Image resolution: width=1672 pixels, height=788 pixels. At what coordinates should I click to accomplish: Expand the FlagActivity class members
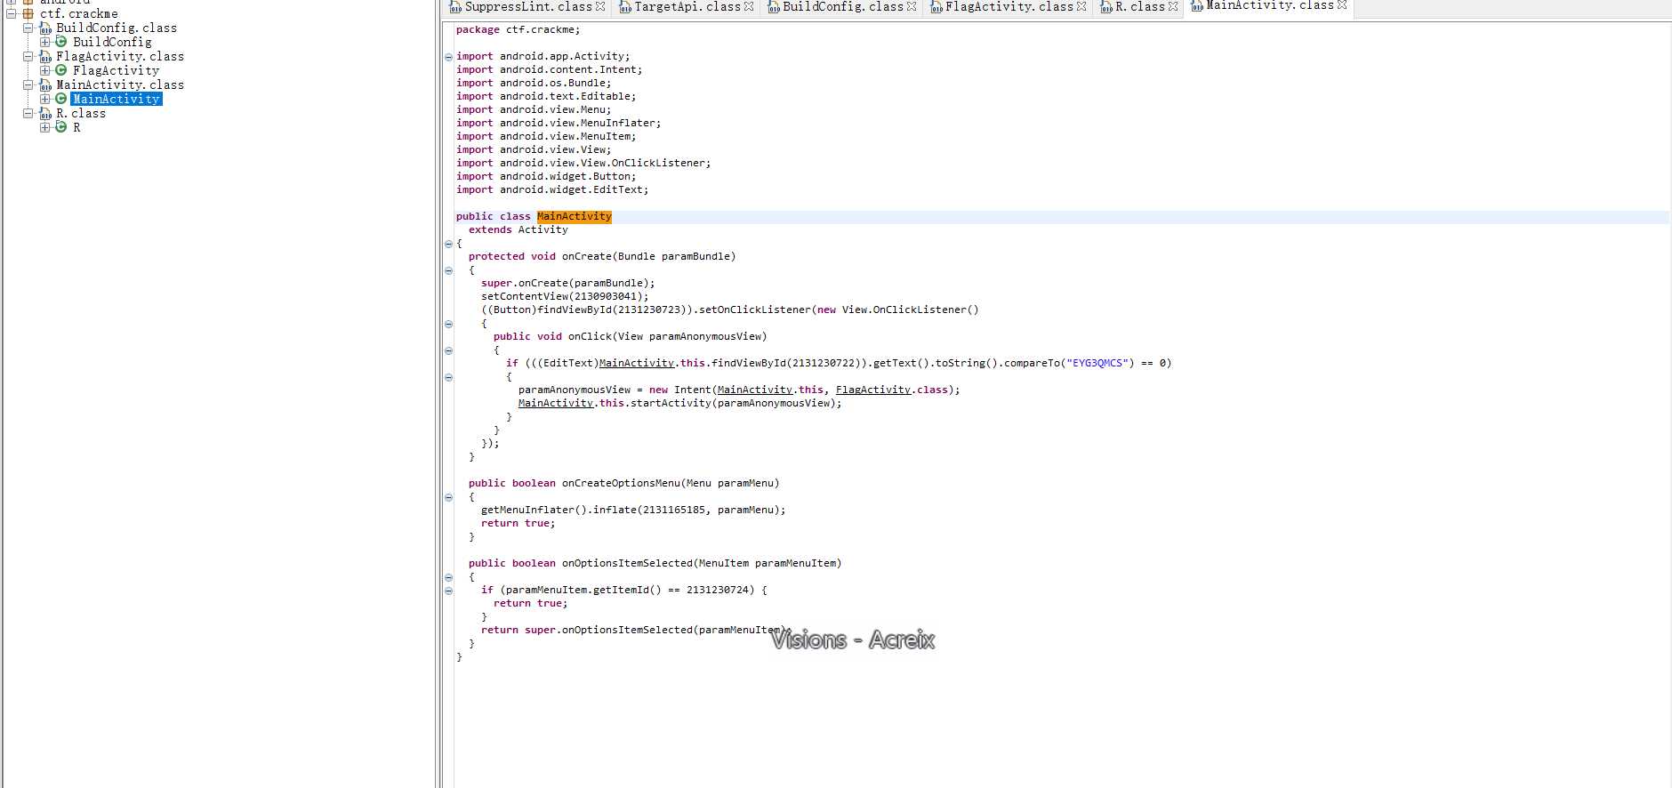(x=44, y=70)
